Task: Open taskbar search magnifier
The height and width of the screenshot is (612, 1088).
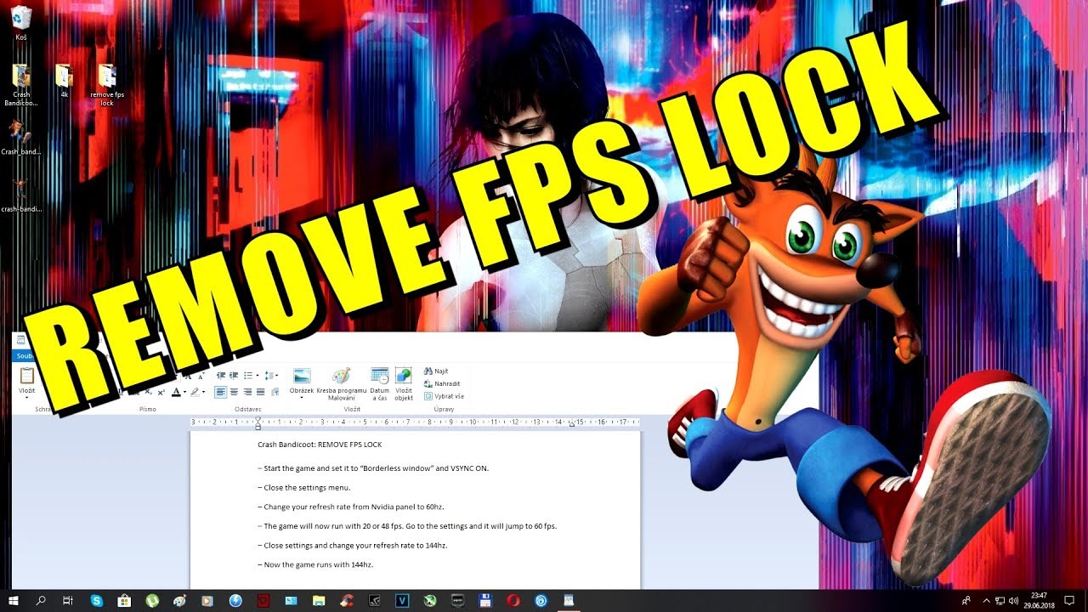Action: [x=41, y=601]
